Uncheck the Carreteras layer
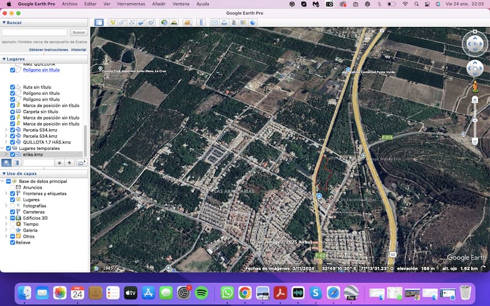 coord(12,212)
